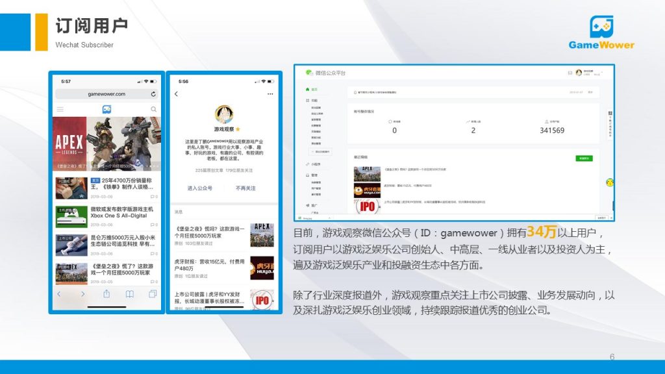Open Safari tabs overview icon
Screen dimensions: 665x374
click(153, 293)
